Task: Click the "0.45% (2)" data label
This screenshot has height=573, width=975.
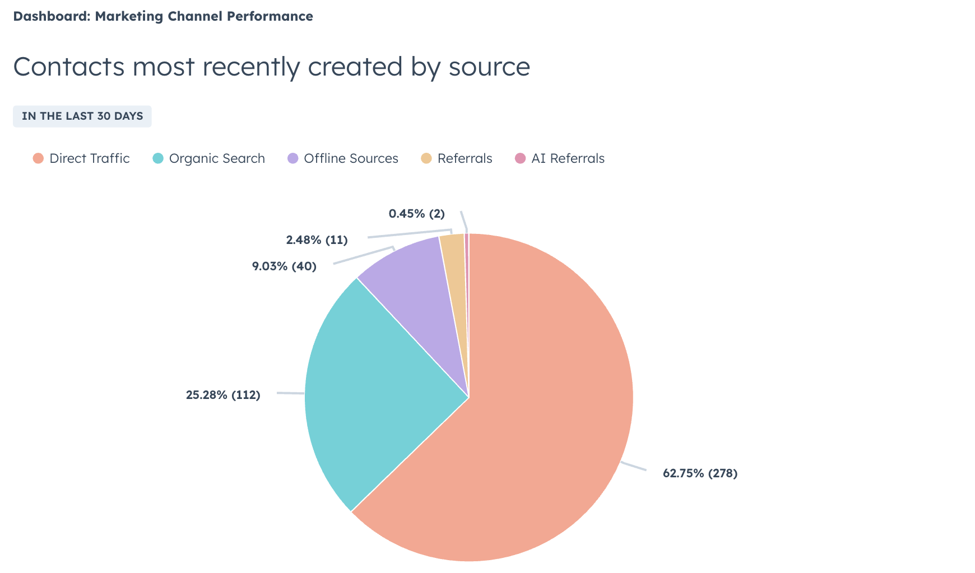Action: (416, 214)
